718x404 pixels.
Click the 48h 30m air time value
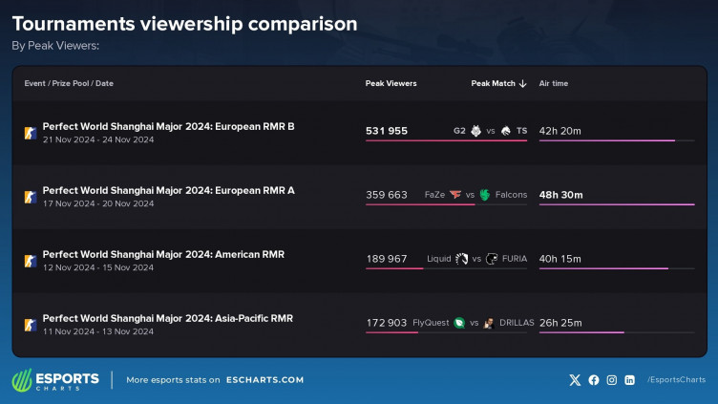(x=561, y=195)
